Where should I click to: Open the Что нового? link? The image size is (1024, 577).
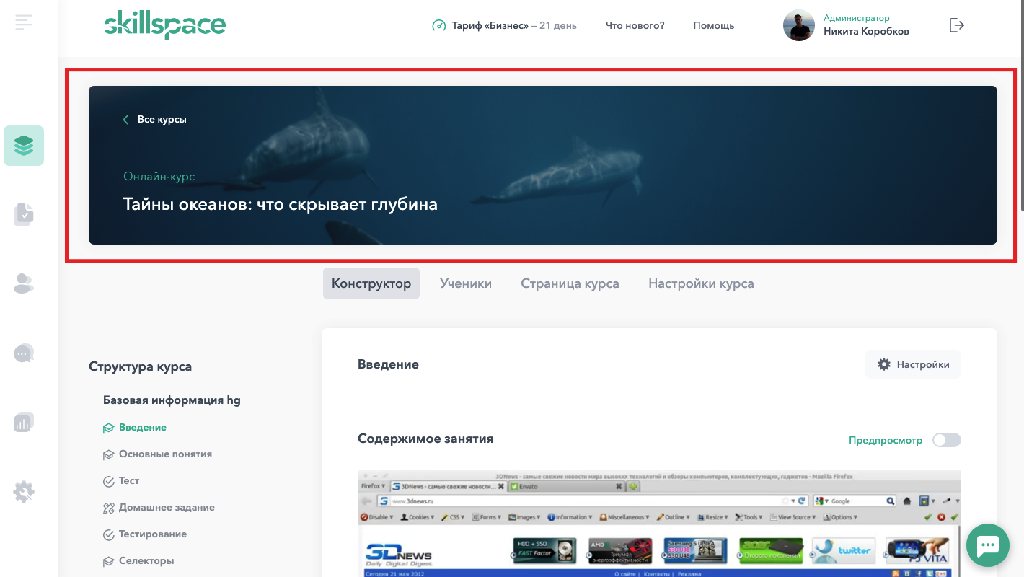tap(635, 25)
